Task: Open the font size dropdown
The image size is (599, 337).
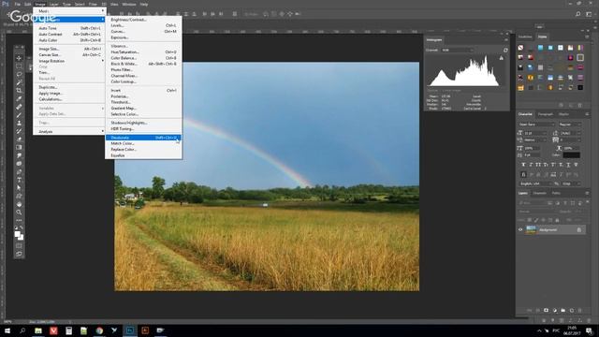Action: (535, 133)
